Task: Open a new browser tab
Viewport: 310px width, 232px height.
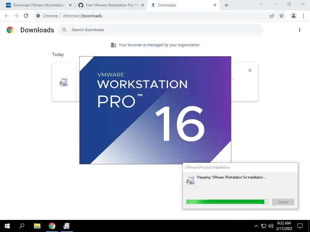Action: pos(226,5)
